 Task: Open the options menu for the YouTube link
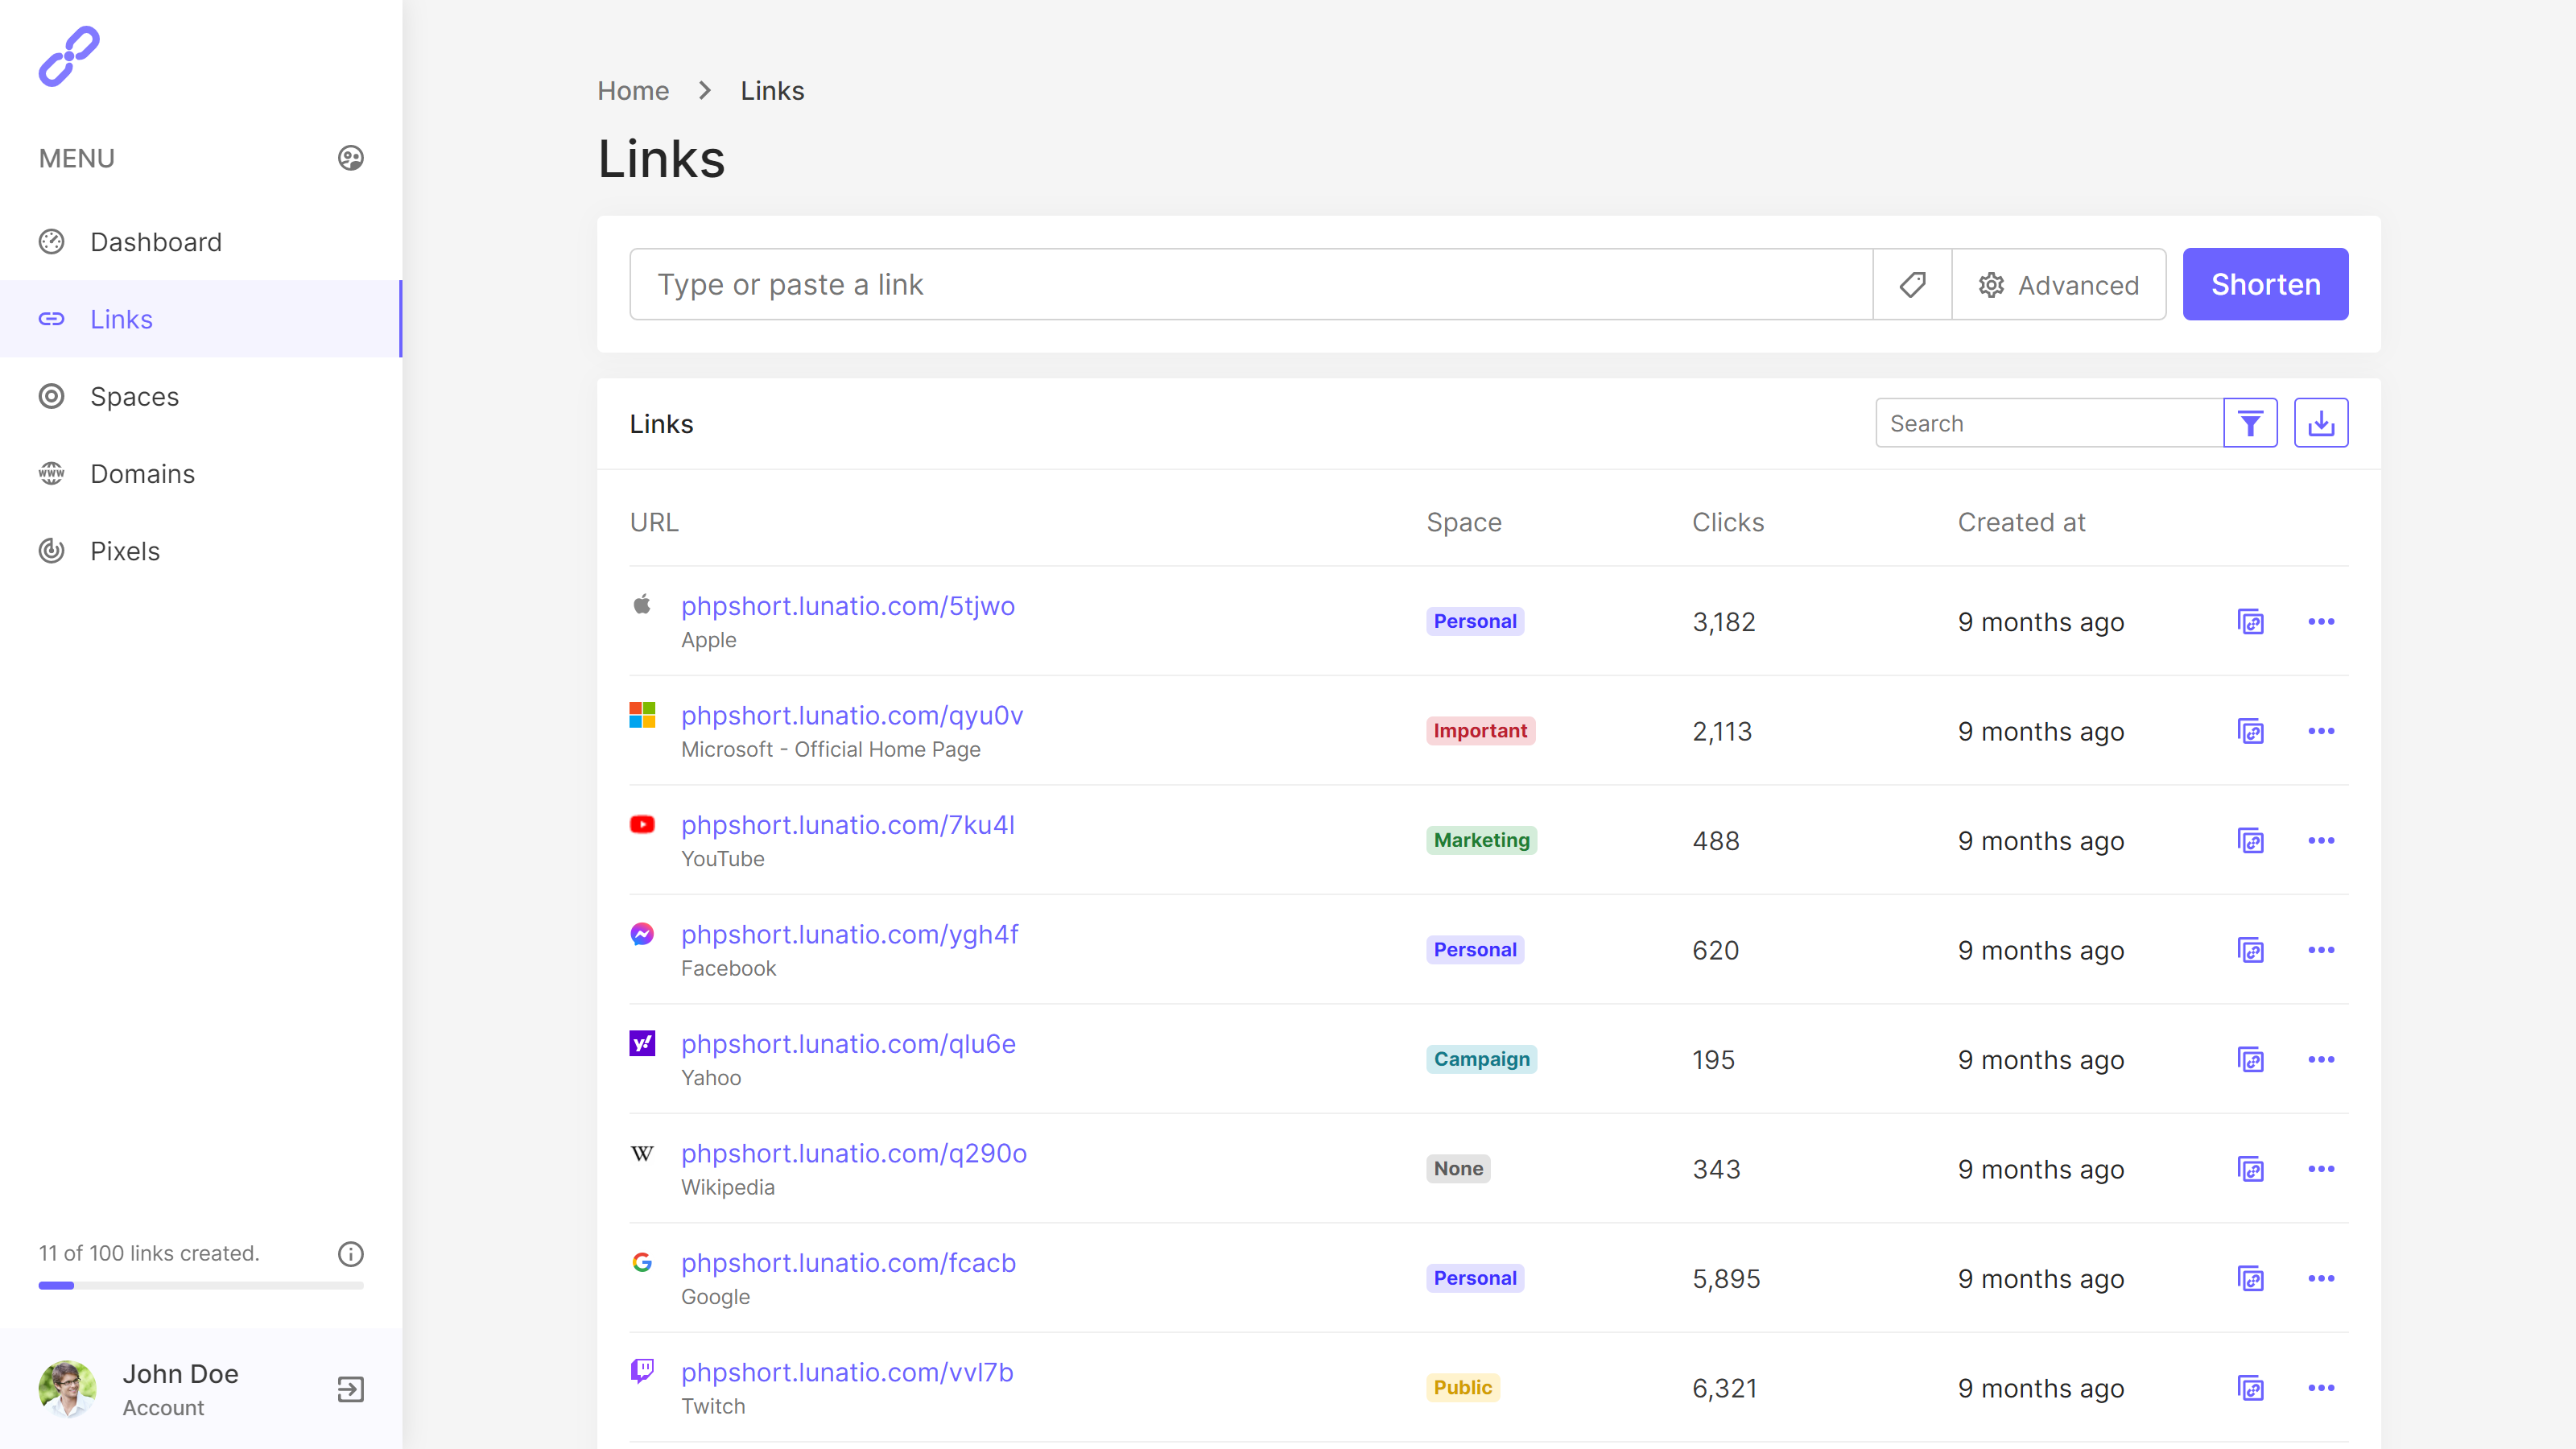point(2322,841)
